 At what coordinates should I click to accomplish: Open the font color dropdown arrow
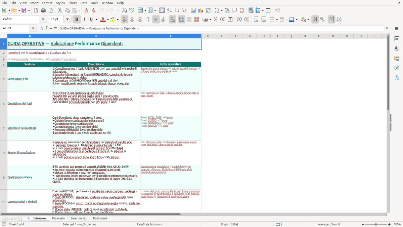coord(108,20)
